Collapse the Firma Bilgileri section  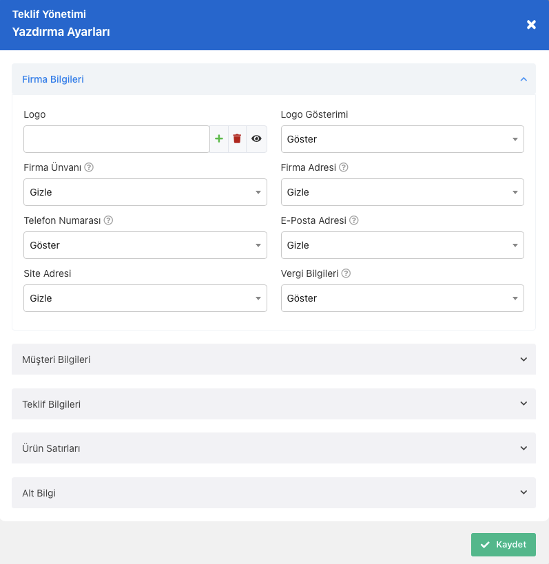273,79
